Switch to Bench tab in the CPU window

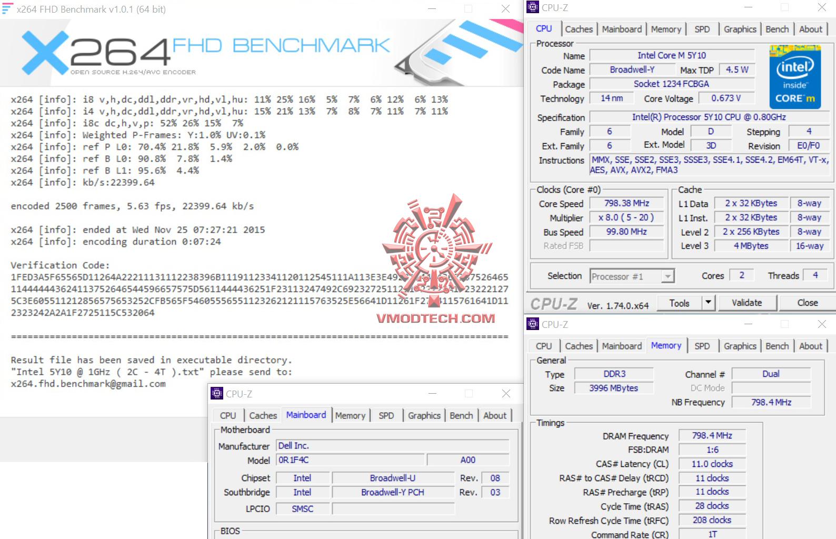point(777,29)
